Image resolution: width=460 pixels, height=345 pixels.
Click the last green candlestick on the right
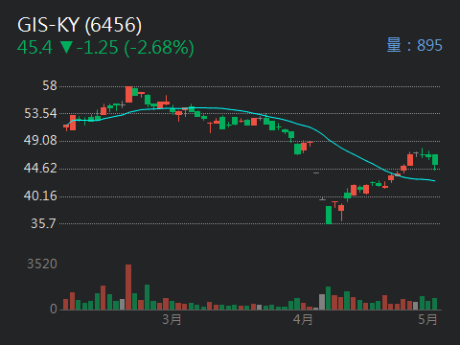click(435, 159)
